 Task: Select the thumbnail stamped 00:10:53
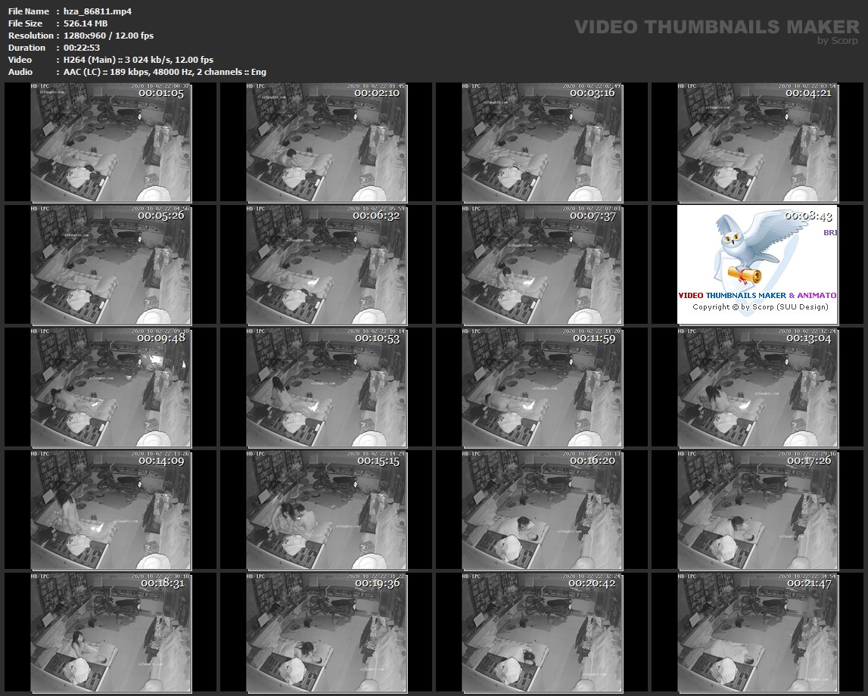327,387
